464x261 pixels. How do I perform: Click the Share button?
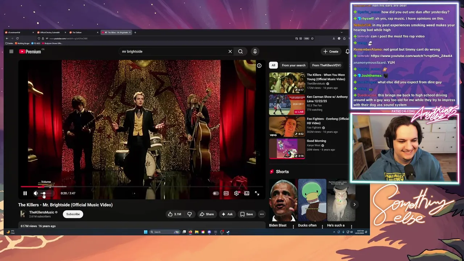207,214
